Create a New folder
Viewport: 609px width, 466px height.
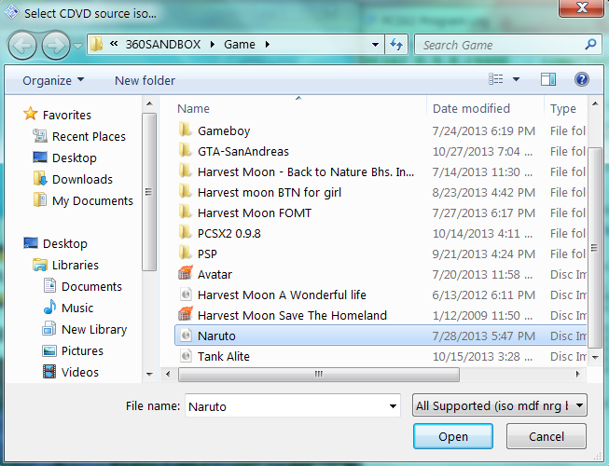tap(145, 80)
